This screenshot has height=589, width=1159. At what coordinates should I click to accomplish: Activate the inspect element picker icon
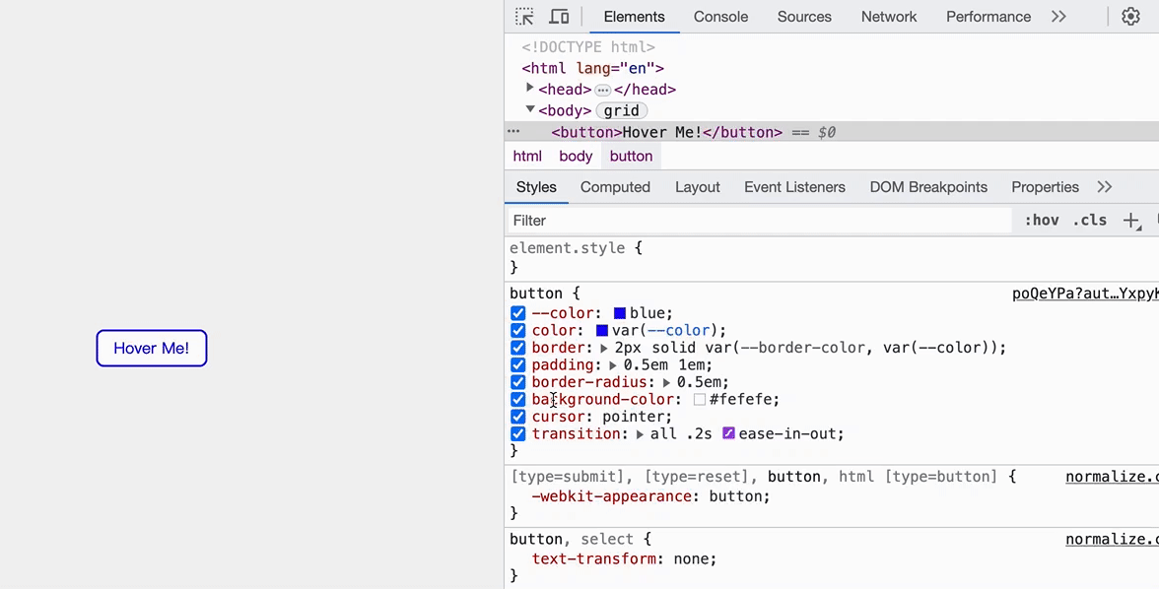click(x=524, y=17)
